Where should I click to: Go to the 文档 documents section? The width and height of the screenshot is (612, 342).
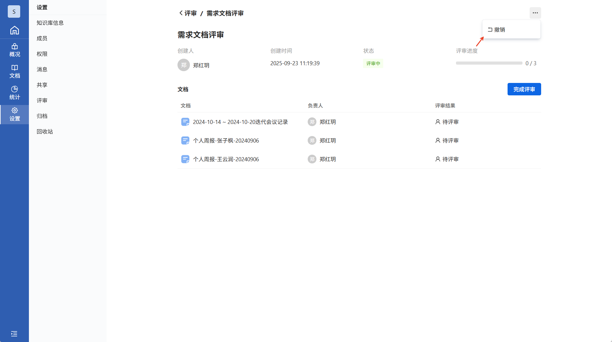tap(14, 71)
